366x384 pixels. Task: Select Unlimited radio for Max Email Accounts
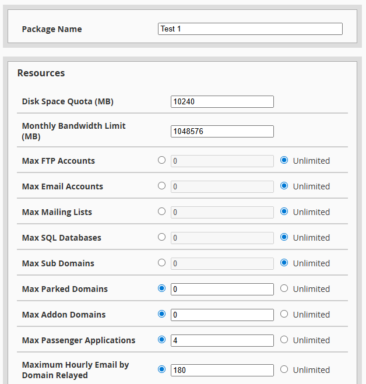tap(284, 186)
